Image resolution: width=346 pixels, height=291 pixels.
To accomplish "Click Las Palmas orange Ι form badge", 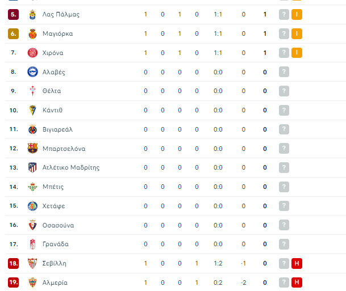I will point(296,14).
